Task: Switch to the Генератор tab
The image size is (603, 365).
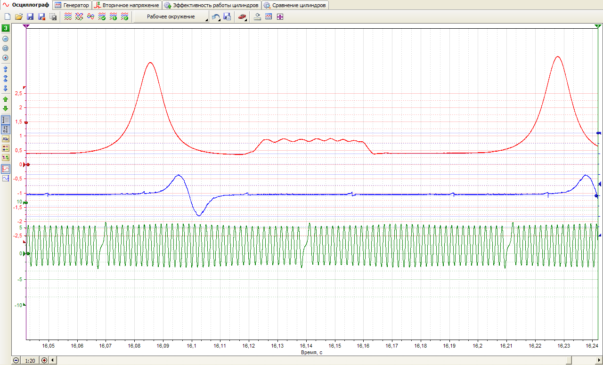Action: coord(72,5)
